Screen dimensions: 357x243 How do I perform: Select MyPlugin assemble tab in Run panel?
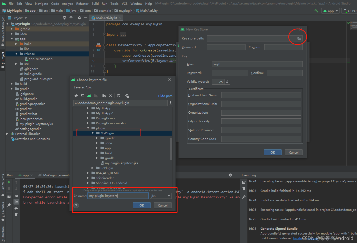click(54, 175)
